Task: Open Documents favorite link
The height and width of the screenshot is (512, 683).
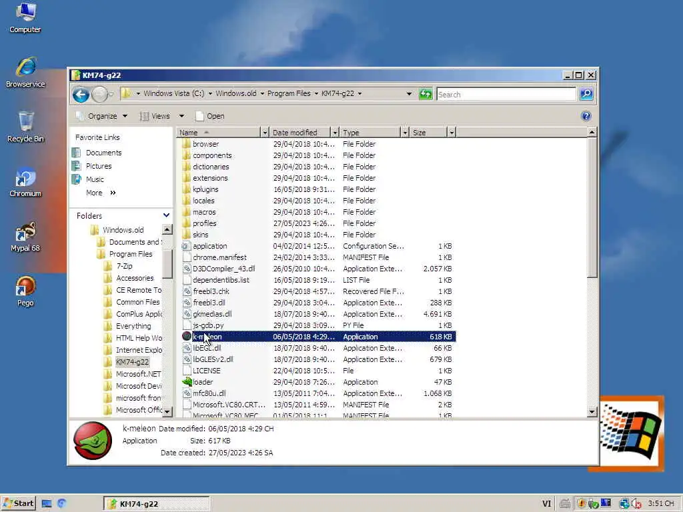Action: (103, 153)
